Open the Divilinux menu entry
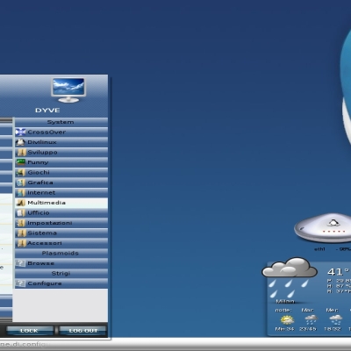This screenshot has width=351, height=351. 61,142
